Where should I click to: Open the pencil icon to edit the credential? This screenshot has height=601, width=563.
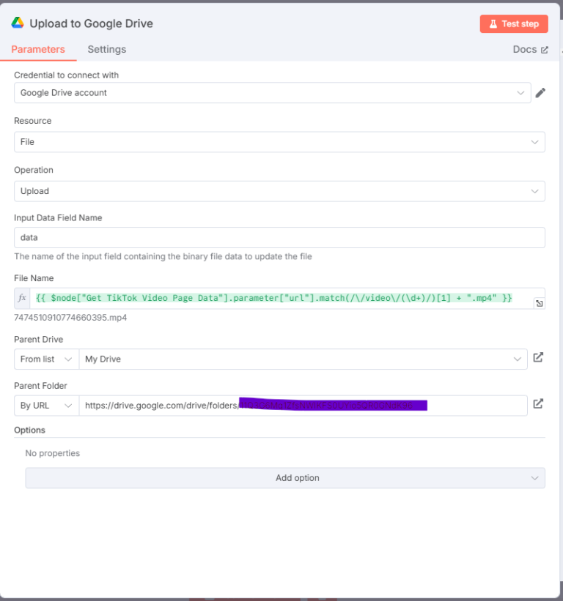click(x=541, y=93)
